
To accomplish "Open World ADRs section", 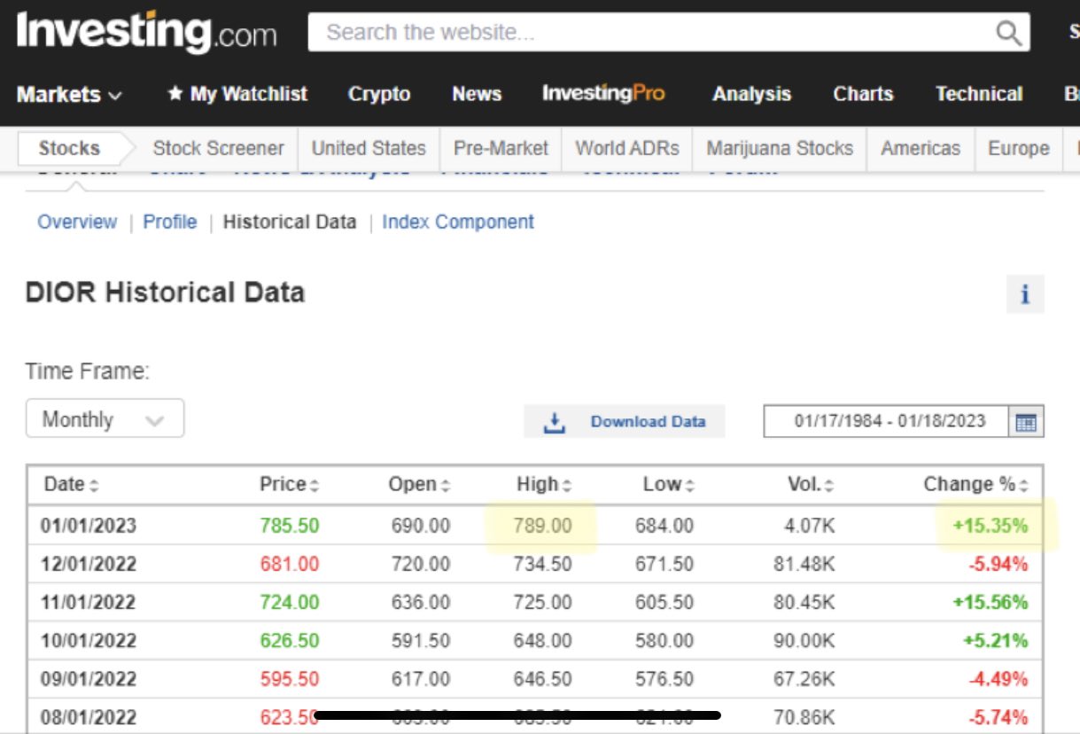I will (627, 148).
